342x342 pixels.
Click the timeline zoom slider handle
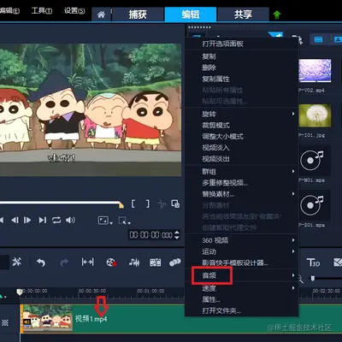coord(313,278)
